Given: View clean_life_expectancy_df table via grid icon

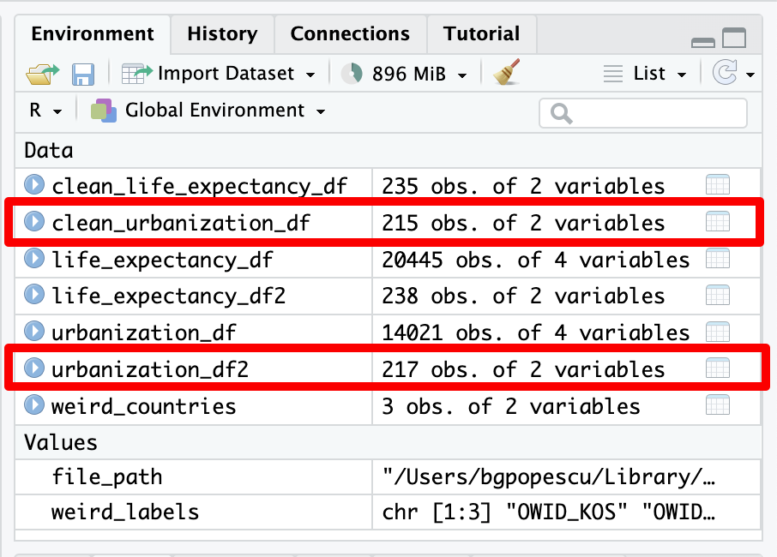Looking at the screenshot, I should [717, 185].
